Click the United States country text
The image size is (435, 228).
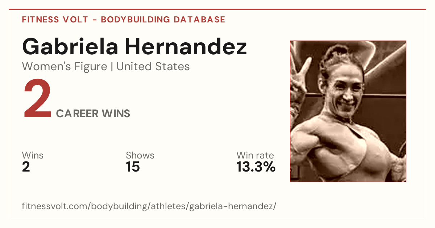click(x=153, y=67)
